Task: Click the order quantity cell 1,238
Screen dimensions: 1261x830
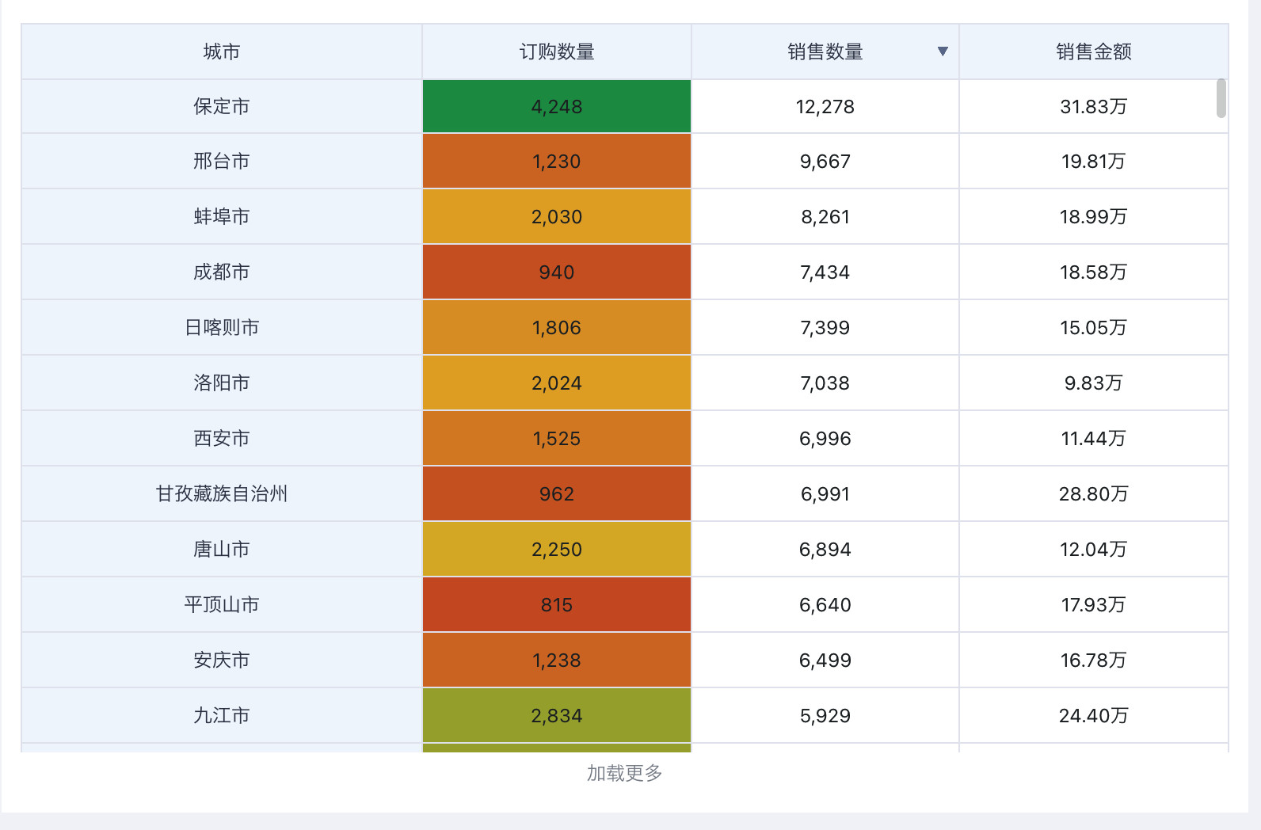Action: (557, 661)
